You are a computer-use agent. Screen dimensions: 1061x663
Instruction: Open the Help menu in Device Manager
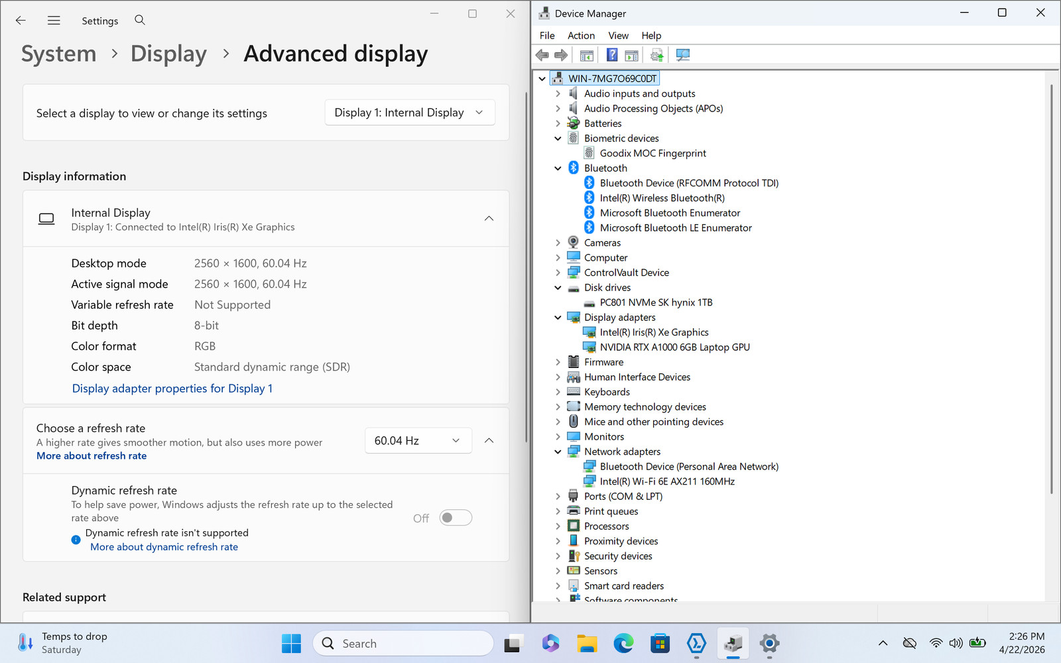[651, 36]
